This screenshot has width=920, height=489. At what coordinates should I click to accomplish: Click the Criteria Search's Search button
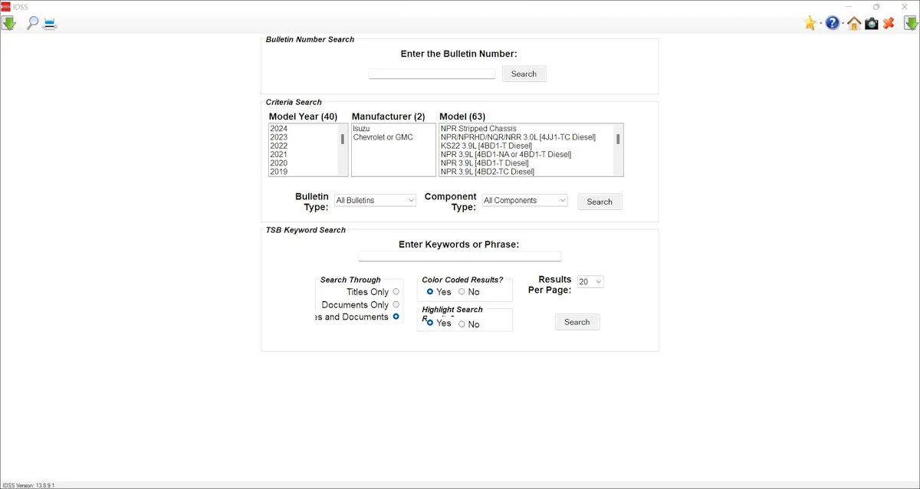click(599, 202)
